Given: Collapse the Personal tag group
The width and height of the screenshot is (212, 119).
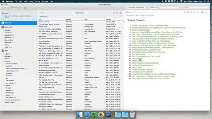Looking at the screenshot, I should pos(3,61).
